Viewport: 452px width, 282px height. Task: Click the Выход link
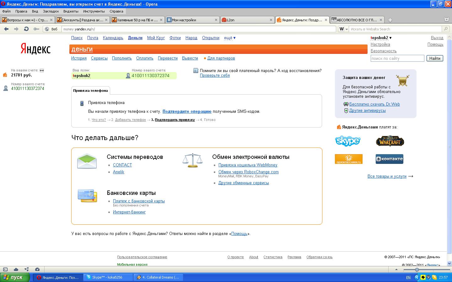point(437,38)
